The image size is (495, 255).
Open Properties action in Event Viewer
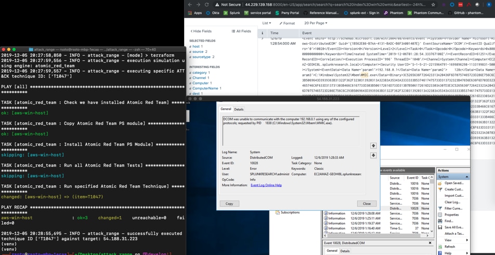pyautogui.click(x=451, y=214)
